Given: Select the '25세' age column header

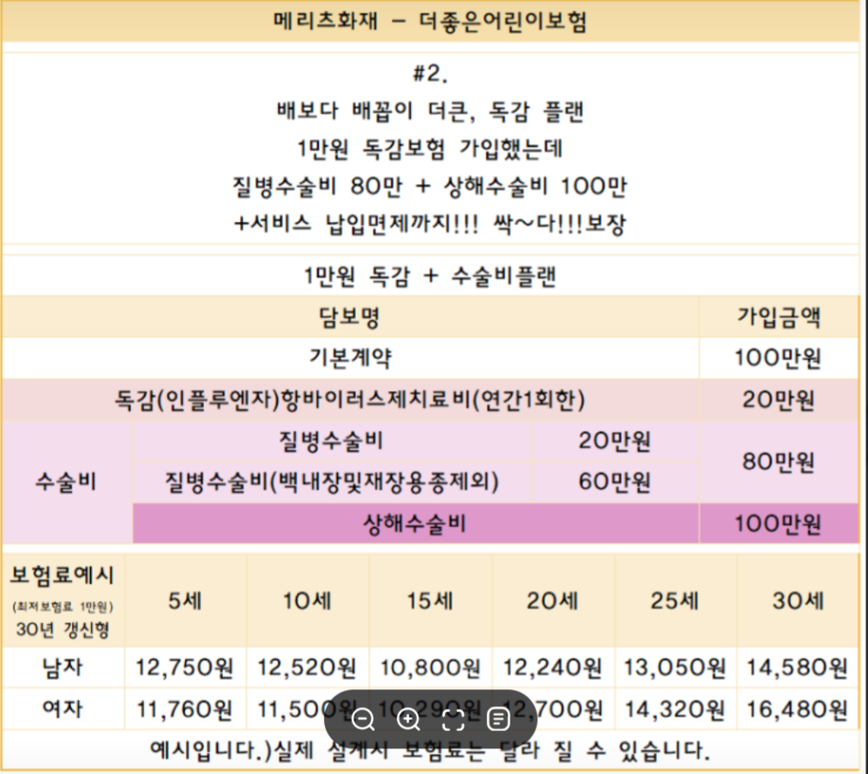Looking at the screenshot, I should (675, 601).
